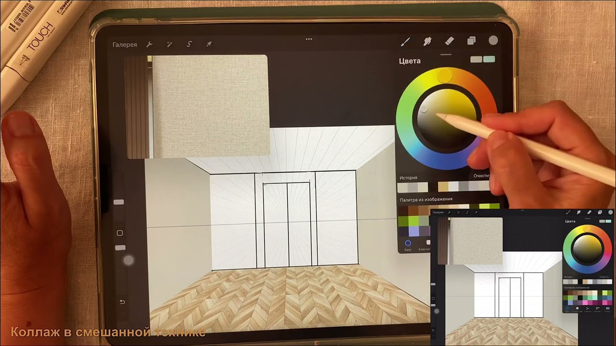Click the Brush icon in the small preview
The width and height of the screenshot is (616, 346).
pos(568,212)
